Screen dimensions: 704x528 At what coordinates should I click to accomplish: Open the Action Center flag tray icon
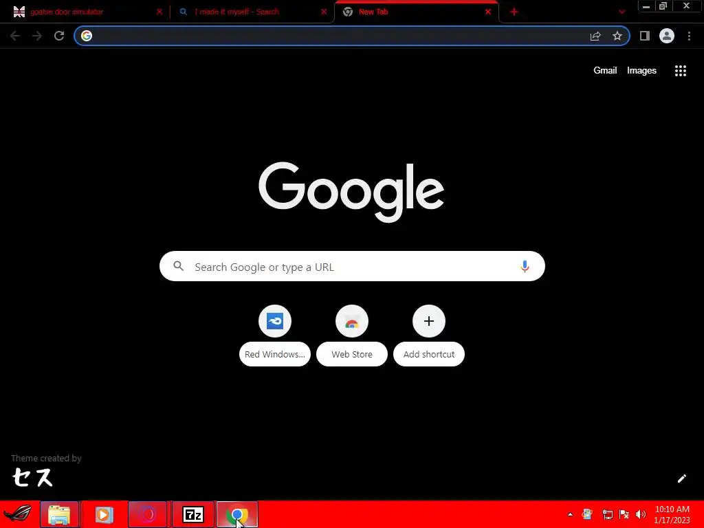(624, 514)
